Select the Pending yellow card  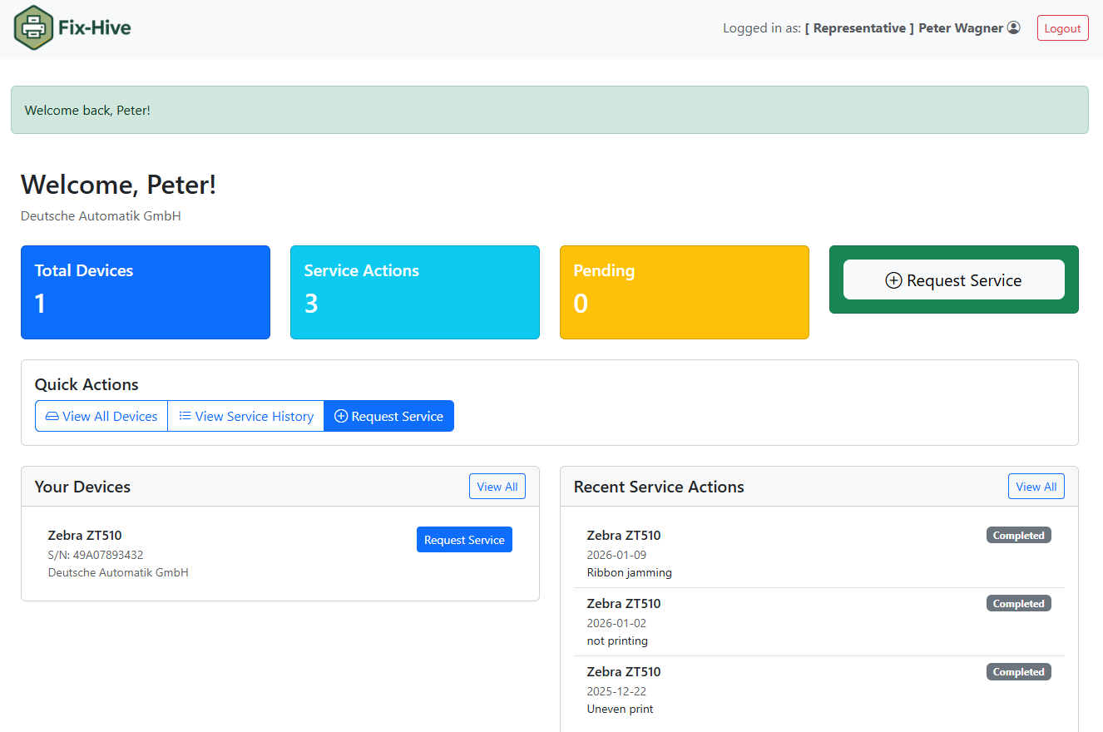(684, 292)
